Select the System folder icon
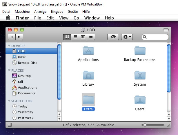 [140, 75]
